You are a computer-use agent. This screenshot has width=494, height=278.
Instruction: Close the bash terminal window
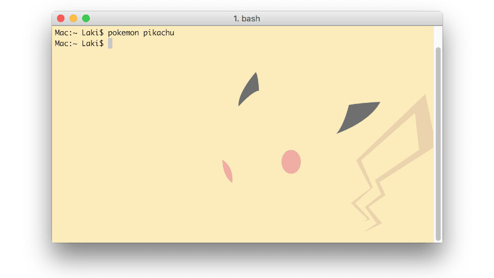pos(61,19)
